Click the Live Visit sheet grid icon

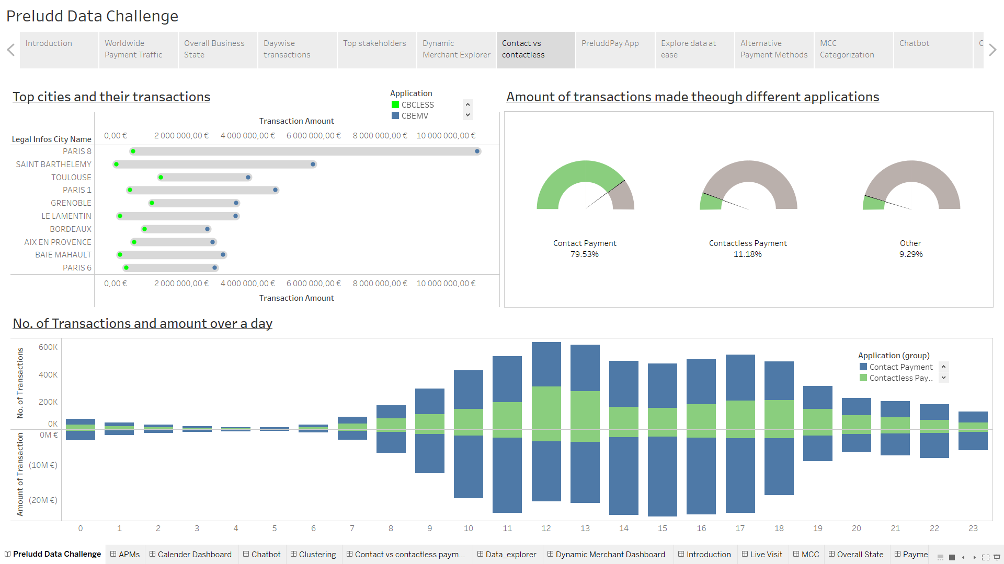(745, 554)
